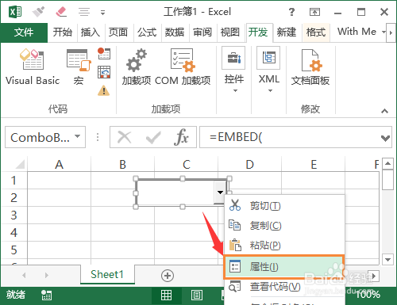Image resolution: width=397 pixels, height=305 pixels.
Task: Switch to the 审阅 Review tab
Action: 202,32
